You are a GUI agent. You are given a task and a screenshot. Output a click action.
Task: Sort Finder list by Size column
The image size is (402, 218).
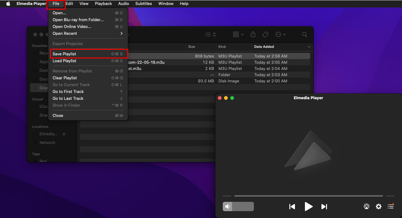(x=192, y=47)
